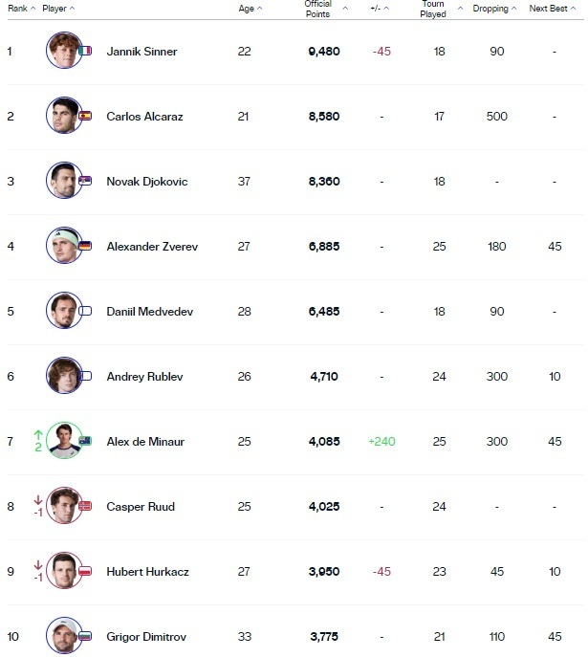Click Jannik Sinner's profile photo
Screen dimensions: 588x657
pyautogui.click(x=63, y=51)
